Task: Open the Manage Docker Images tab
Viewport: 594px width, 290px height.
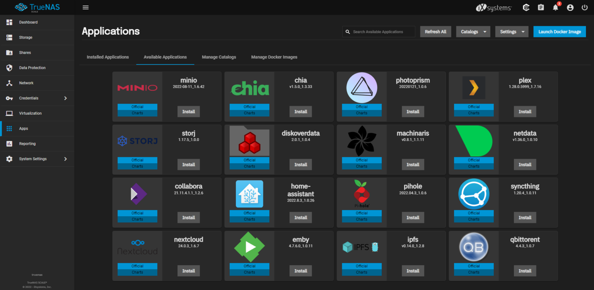Action: pyautogui.click(x=274, y=57)
